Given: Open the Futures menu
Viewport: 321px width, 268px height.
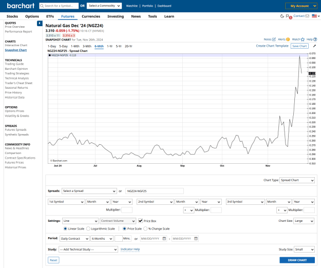Looking at the screenshot, I should pyautogui.click(x=68, y=16).
